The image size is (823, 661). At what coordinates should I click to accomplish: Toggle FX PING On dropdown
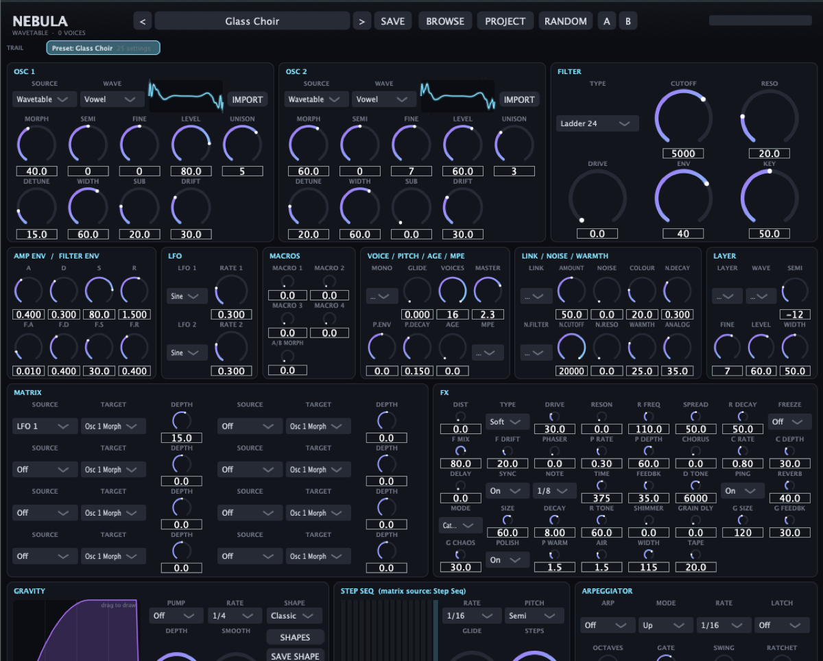point(743,491)
